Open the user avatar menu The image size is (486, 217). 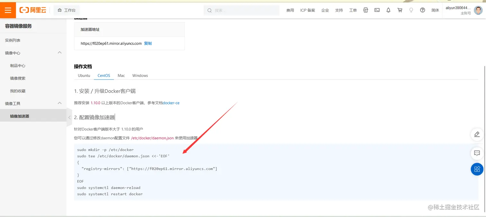[478, 10]
